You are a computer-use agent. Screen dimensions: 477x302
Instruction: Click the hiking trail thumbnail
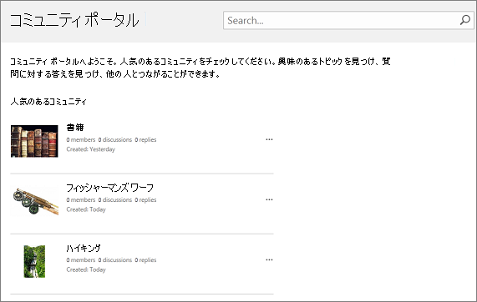coord(34,261)
